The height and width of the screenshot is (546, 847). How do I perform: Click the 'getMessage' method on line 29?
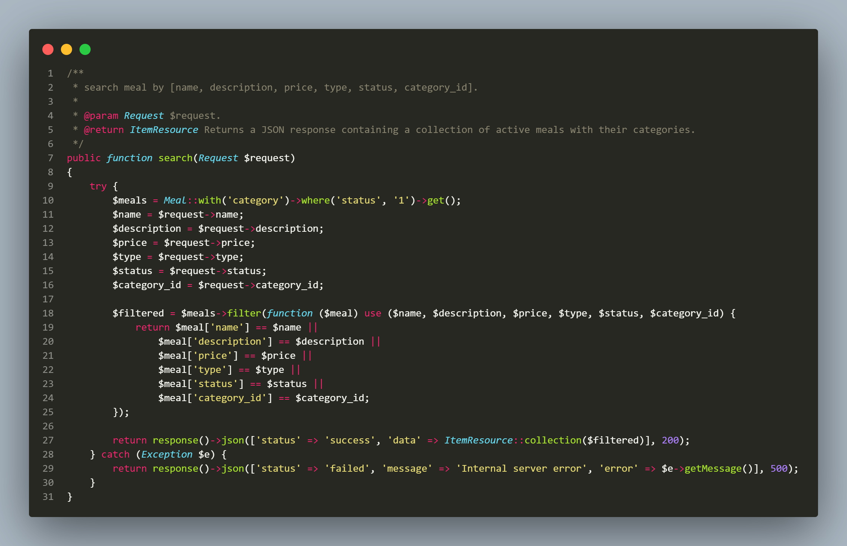[x=713, y=469]
